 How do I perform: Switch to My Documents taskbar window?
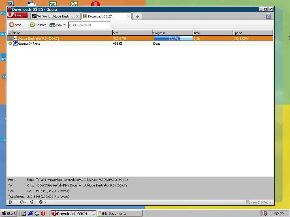coord(120,214)
